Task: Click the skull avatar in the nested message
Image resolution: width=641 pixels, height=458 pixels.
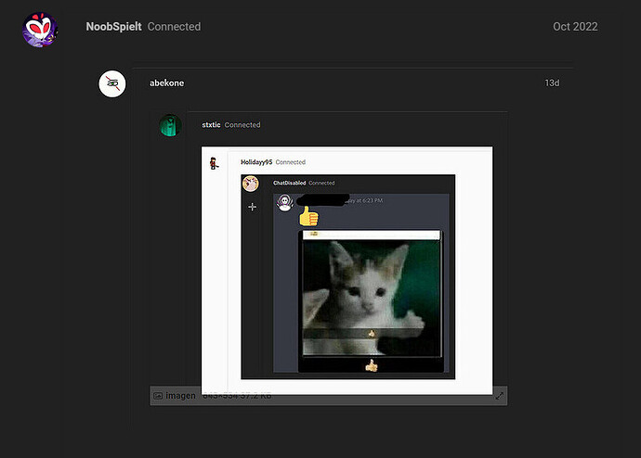Action: (x=285, y=202)
